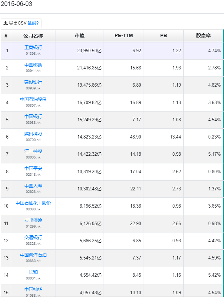Sort by 股息率 column header
Image resolution: width=224 pixels, height=297 pixels.
tap(203, 36)
